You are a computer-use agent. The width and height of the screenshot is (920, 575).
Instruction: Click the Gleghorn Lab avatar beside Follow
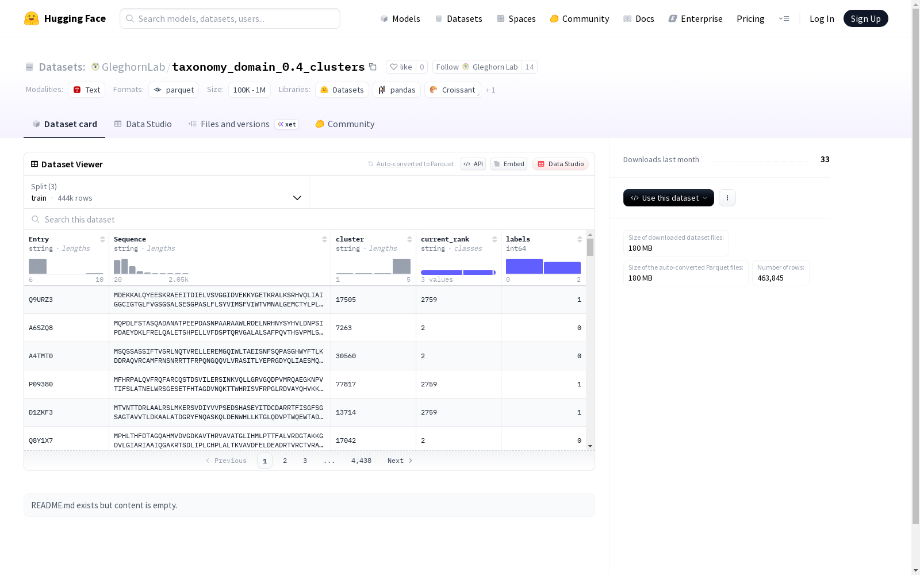[466, 67]
